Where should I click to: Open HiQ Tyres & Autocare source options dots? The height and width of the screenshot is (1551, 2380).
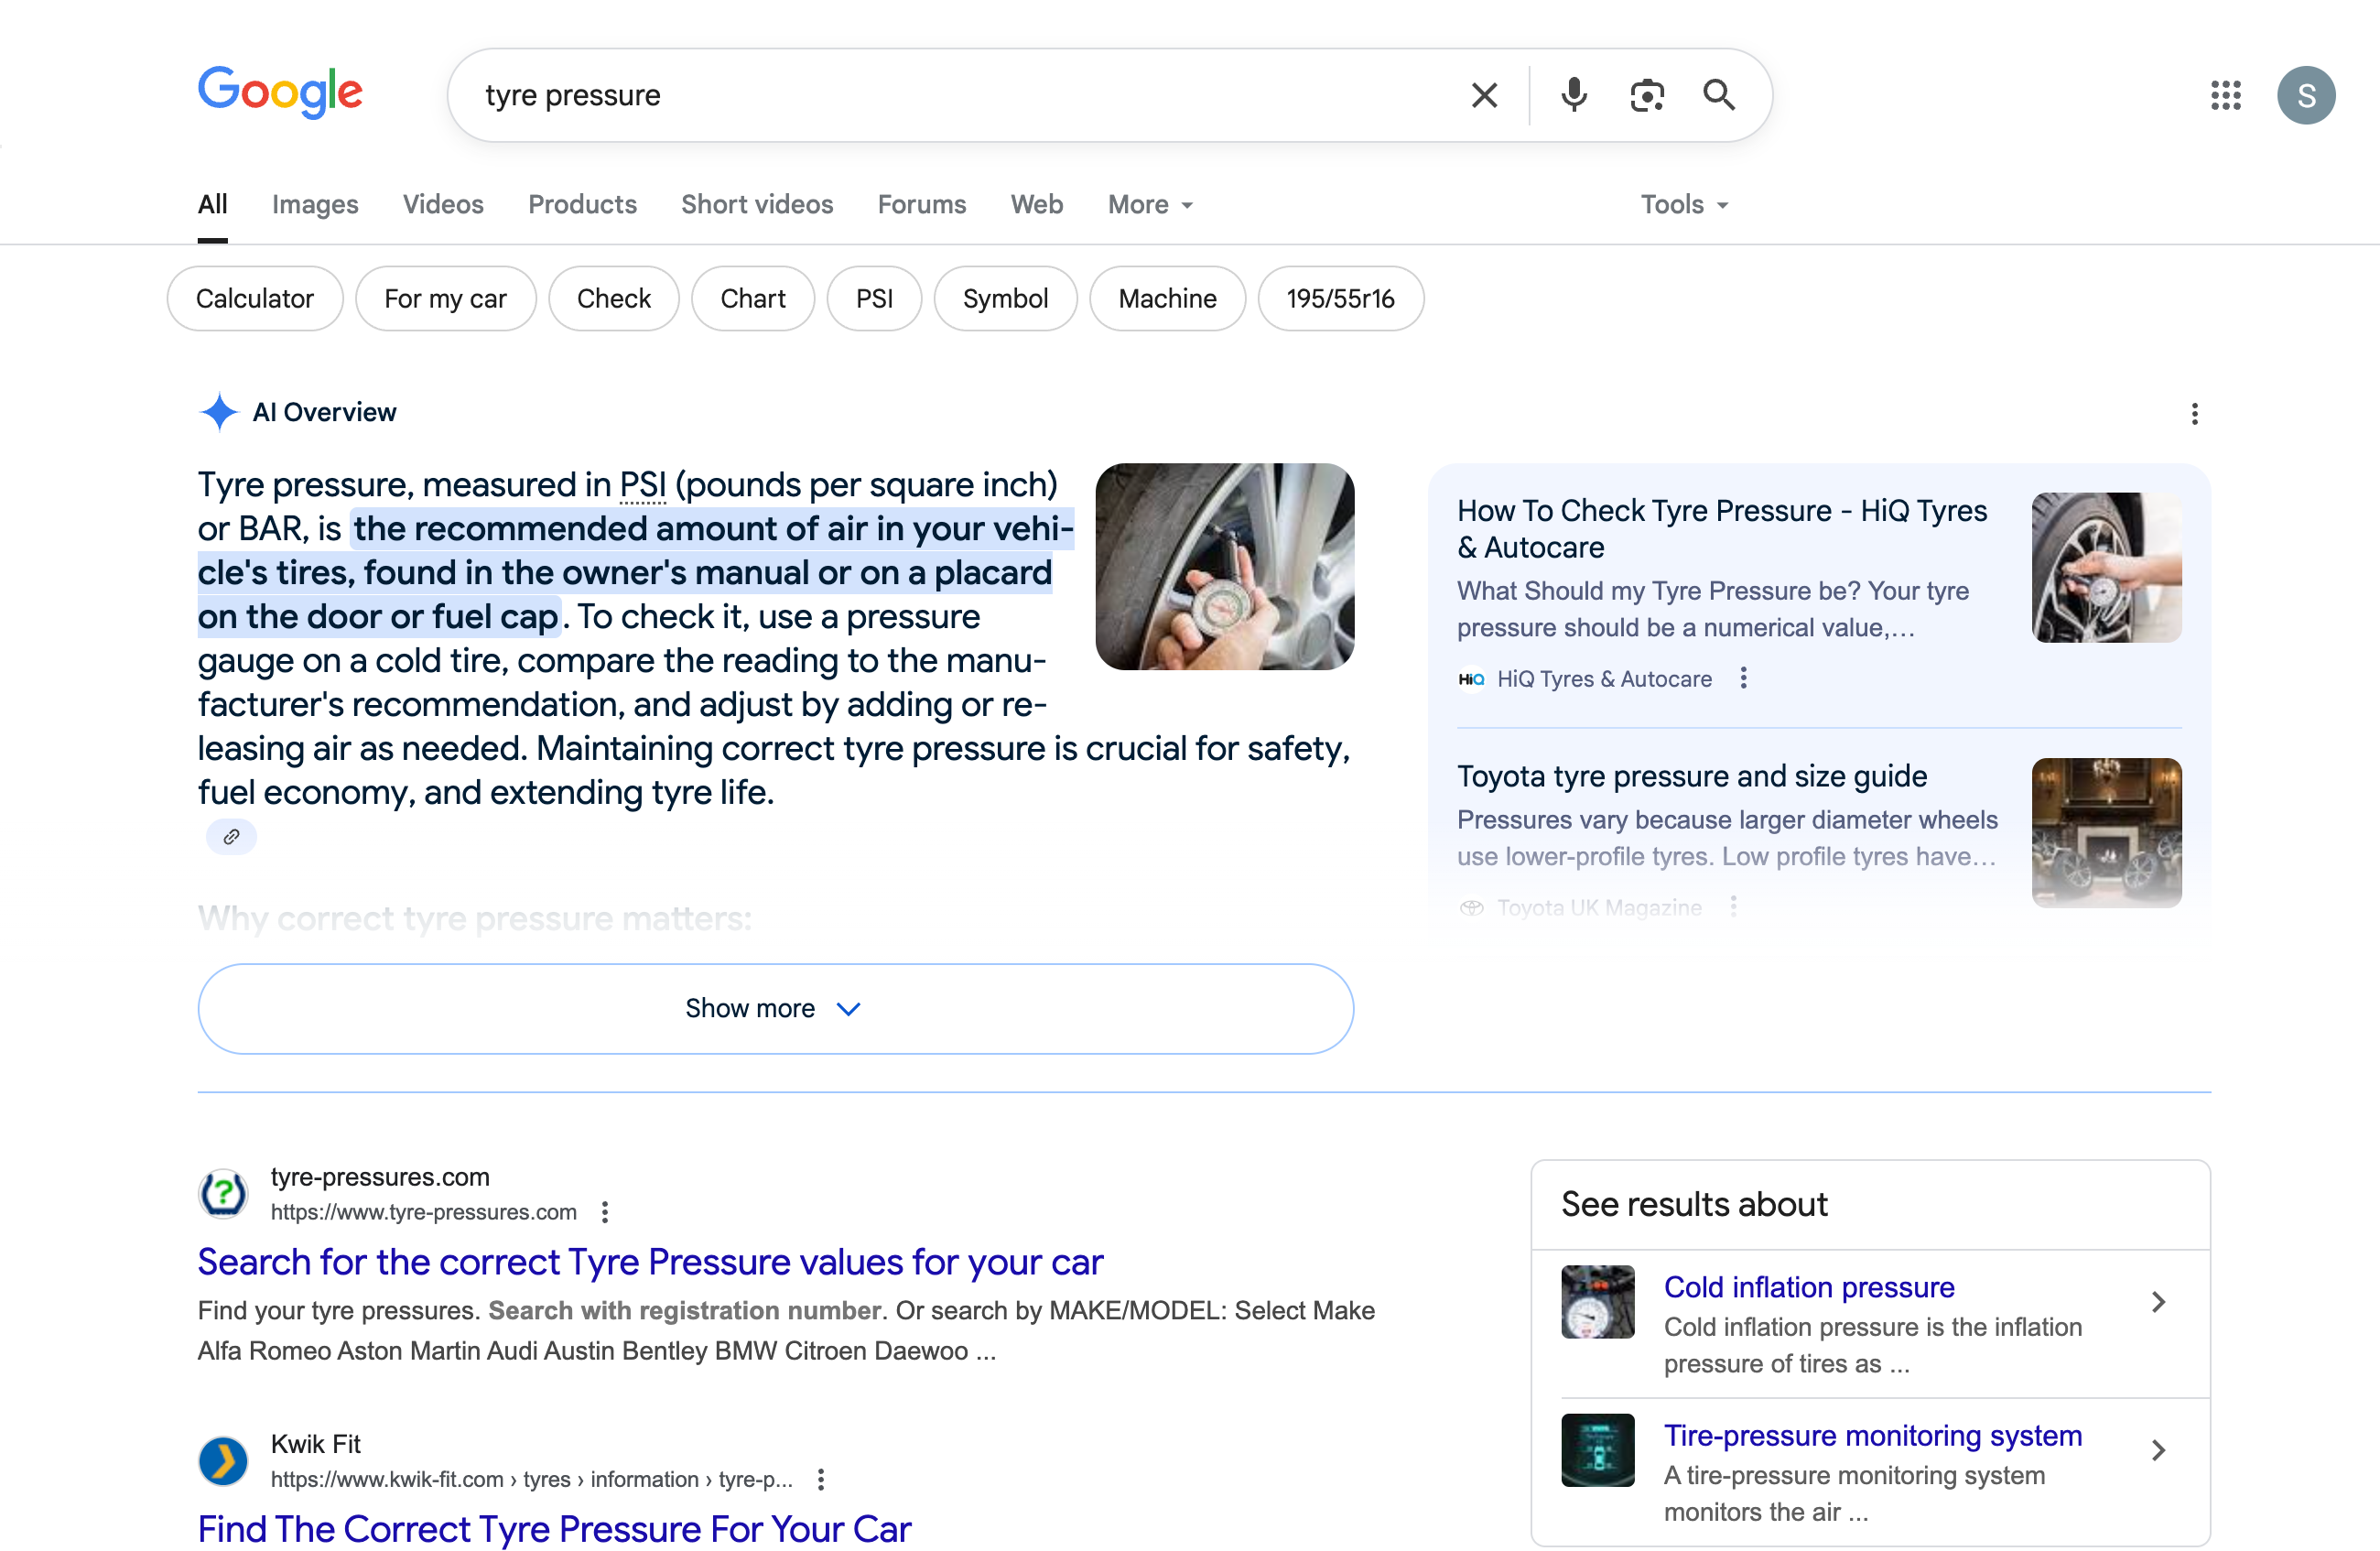1743,678
